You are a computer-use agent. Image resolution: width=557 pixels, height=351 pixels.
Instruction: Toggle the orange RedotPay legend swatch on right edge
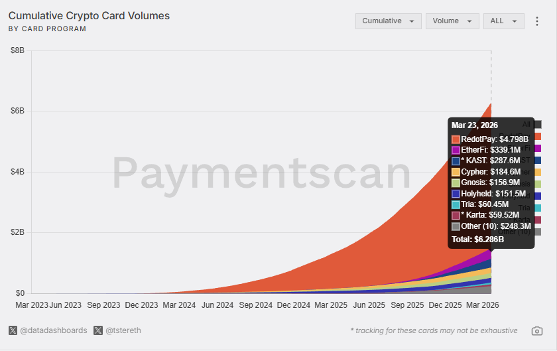pyautogui.click(x=538, y=136)
